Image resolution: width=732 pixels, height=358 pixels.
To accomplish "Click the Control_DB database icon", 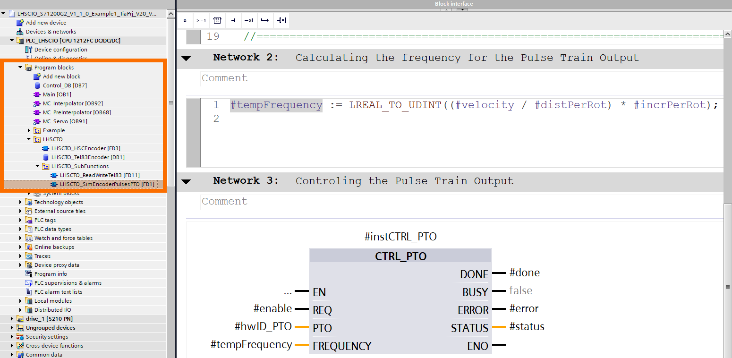I will [x=37, y=85].
